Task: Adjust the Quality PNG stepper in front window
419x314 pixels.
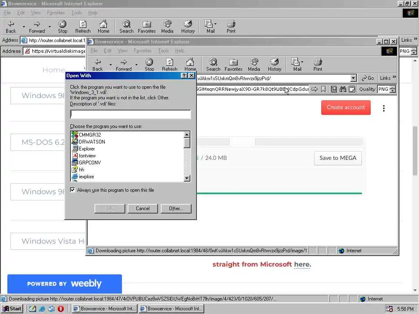Action: (392, 89)
